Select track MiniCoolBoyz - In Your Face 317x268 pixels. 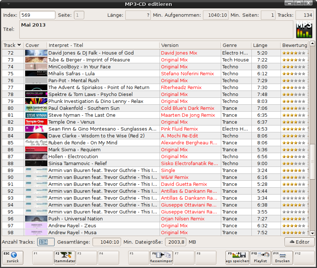tap(79, 67)
